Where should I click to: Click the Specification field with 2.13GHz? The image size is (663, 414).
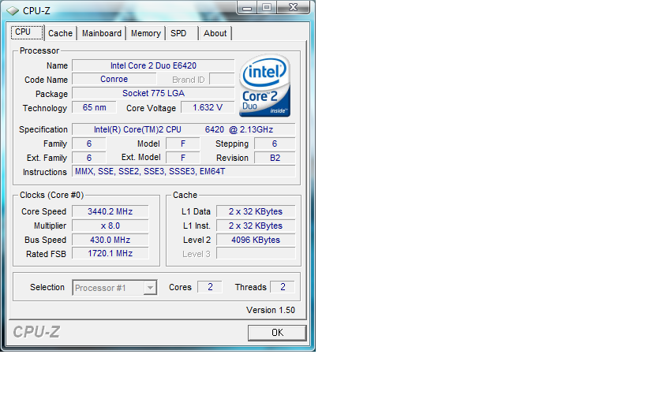pyautogui.click(x=183, y=129)
